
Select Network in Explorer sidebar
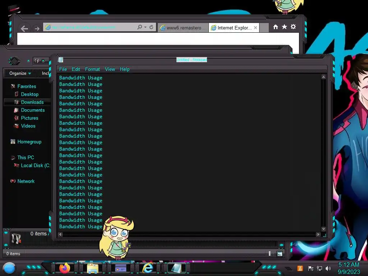pos(26,181)
